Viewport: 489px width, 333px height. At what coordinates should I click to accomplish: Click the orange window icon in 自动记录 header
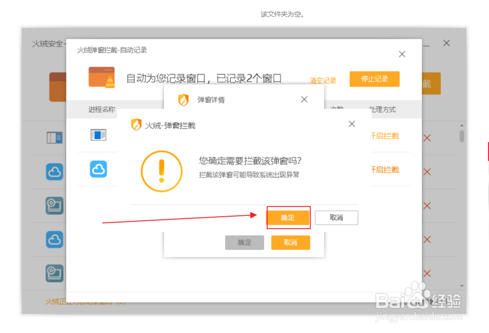[102, 77]
